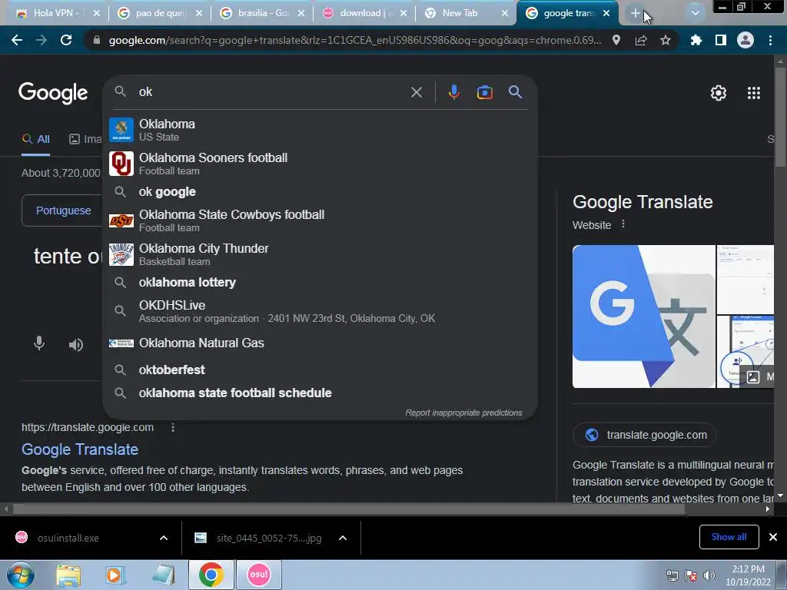
Task: Choose the oktoberfest suggestion
Action: coord(320,370)
